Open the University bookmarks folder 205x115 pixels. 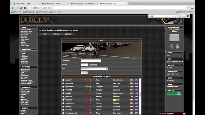(x=42, y=12)
